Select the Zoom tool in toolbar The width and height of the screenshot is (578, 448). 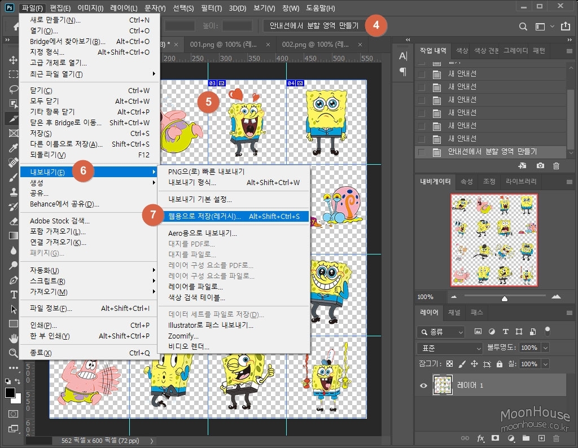point(14,353)
